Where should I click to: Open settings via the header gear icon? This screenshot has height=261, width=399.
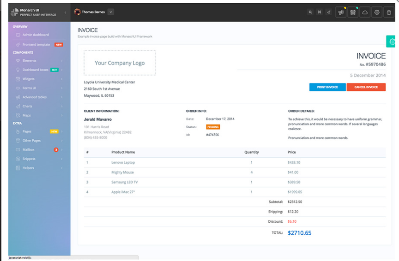pyautogui.click(x=377, y=12)
